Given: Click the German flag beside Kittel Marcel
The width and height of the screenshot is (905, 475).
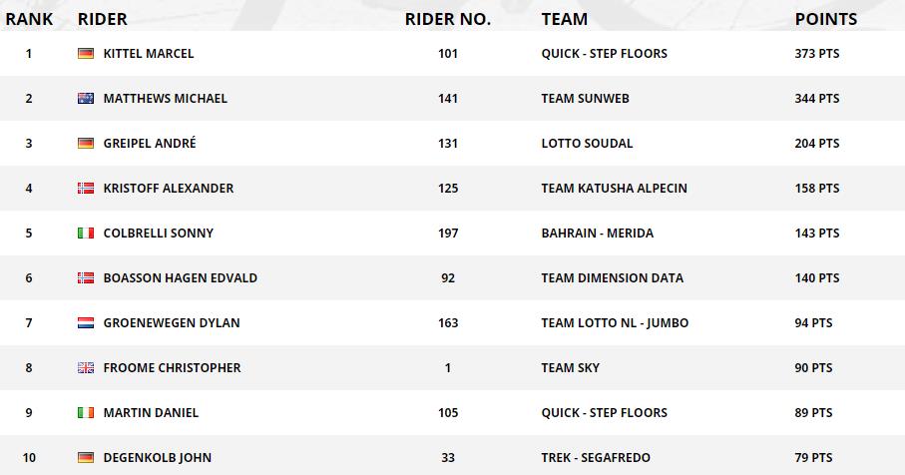Looking at the screenshot, I should click(86, 54).
